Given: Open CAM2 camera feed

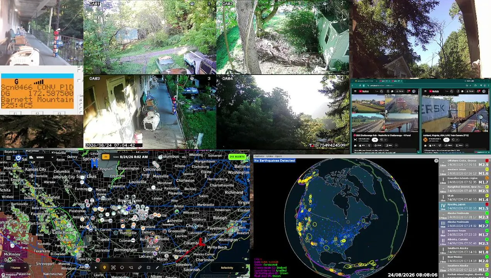Looking at the screenshot, I should (x=283, y=37).
